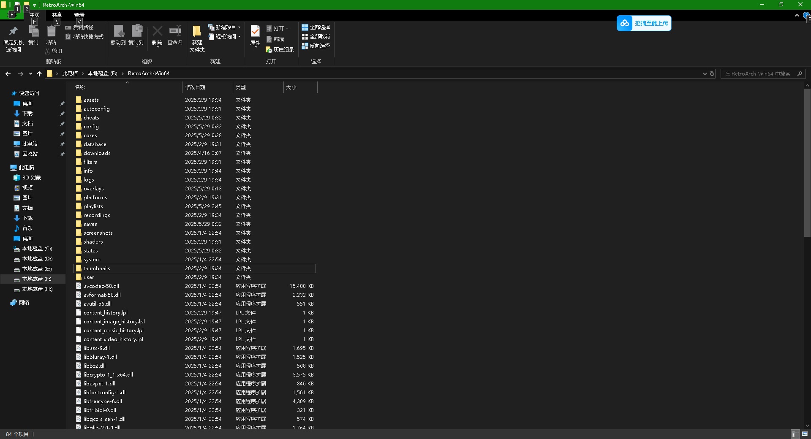
Task: Click Copy path (复制路径)
Action: (79, 27)
